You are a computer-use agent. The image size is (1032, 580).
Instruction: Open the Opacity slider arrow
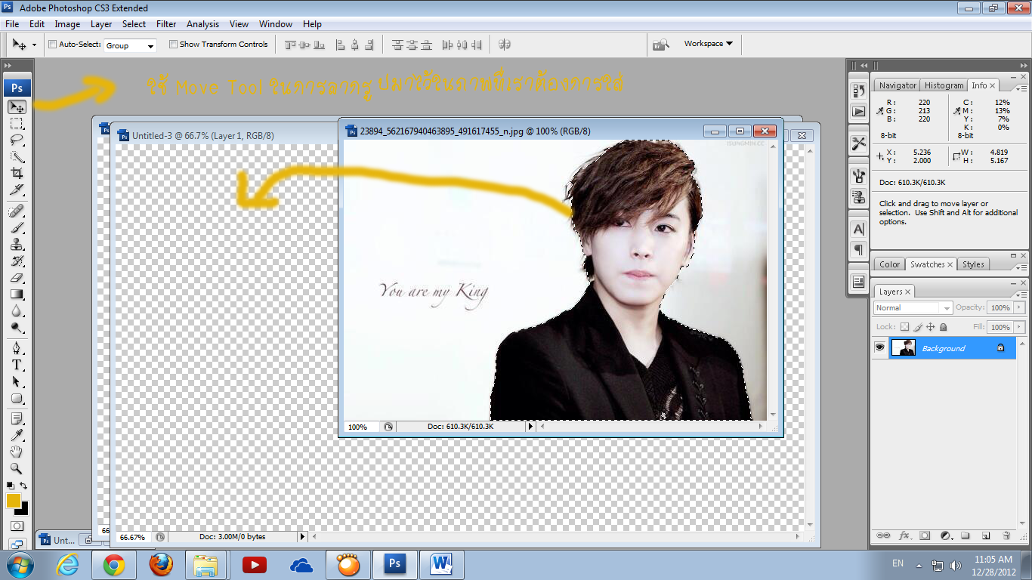point(1020,307)
